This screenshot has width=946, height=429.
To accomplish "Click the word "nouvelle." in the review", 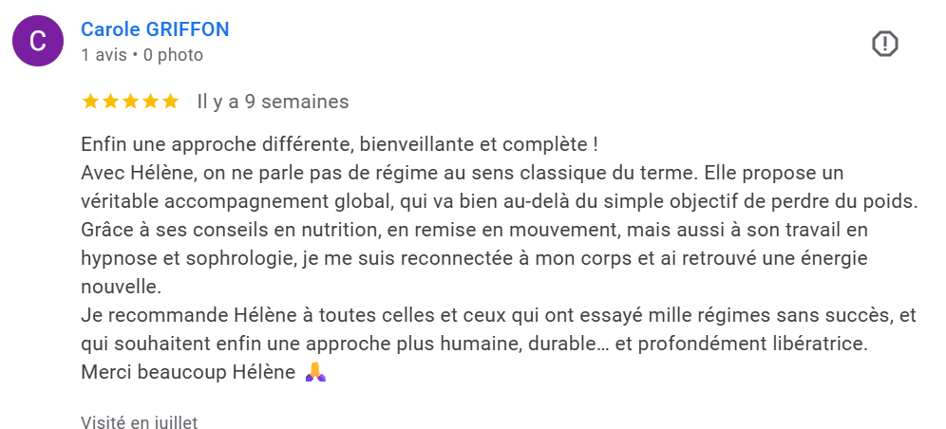I will [x=121, y=287].
